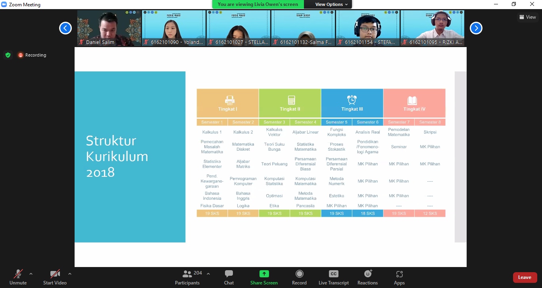Unmute the microphone
Image resolution: width=542 pixels, height=288 pixels.
tap(18, 274)
